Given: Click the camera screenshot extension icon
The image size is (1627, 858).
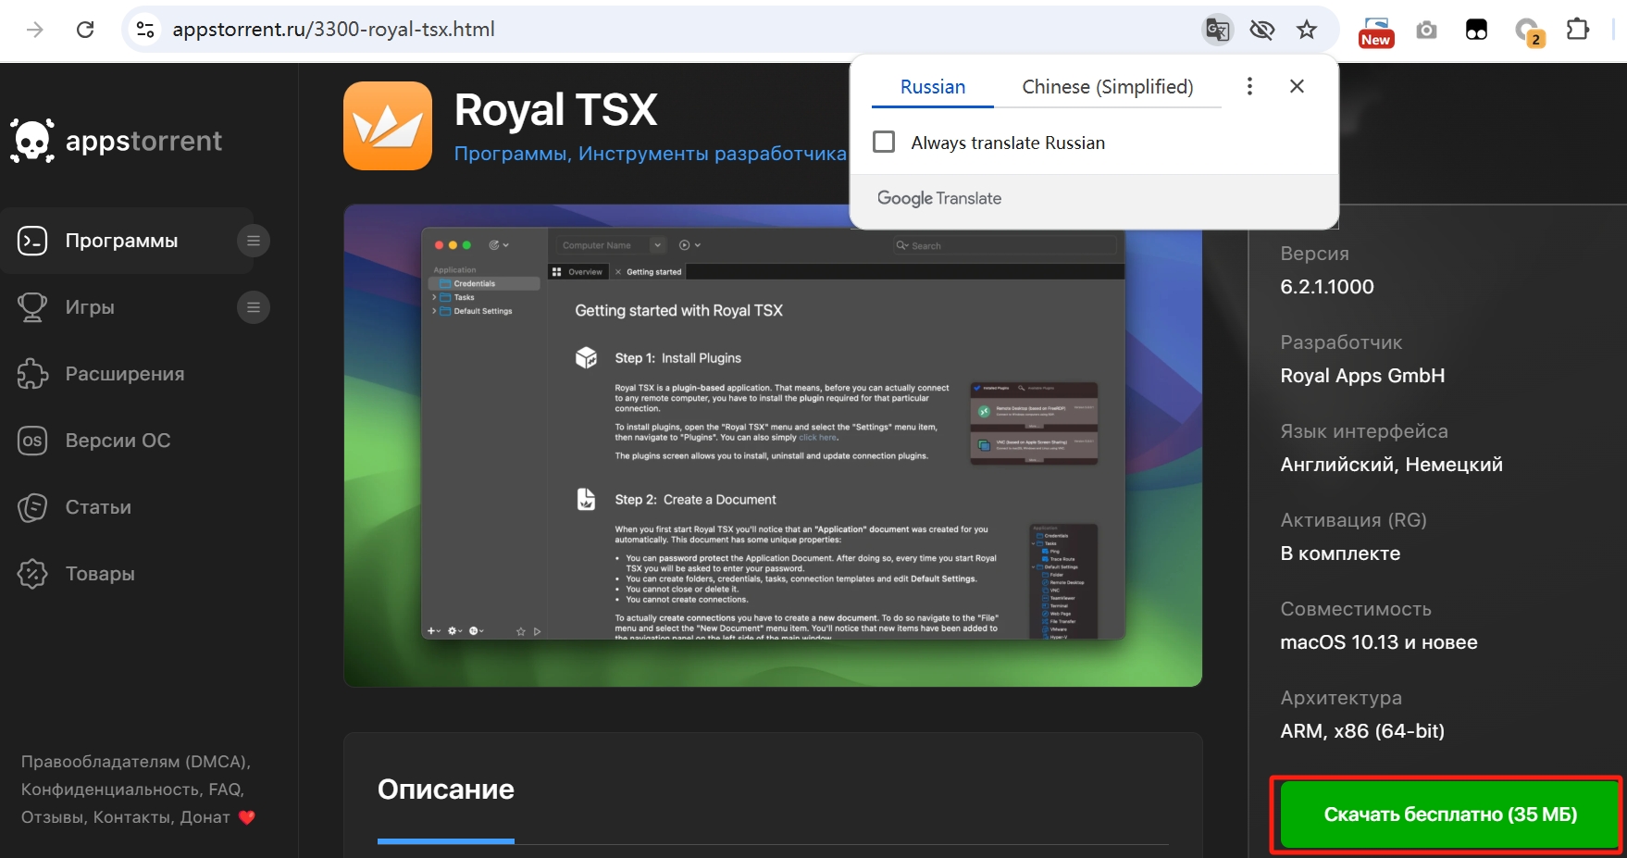Looking at the screenshot, I should 1426,31.
